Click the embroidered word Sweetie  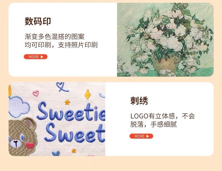point(71,112)
